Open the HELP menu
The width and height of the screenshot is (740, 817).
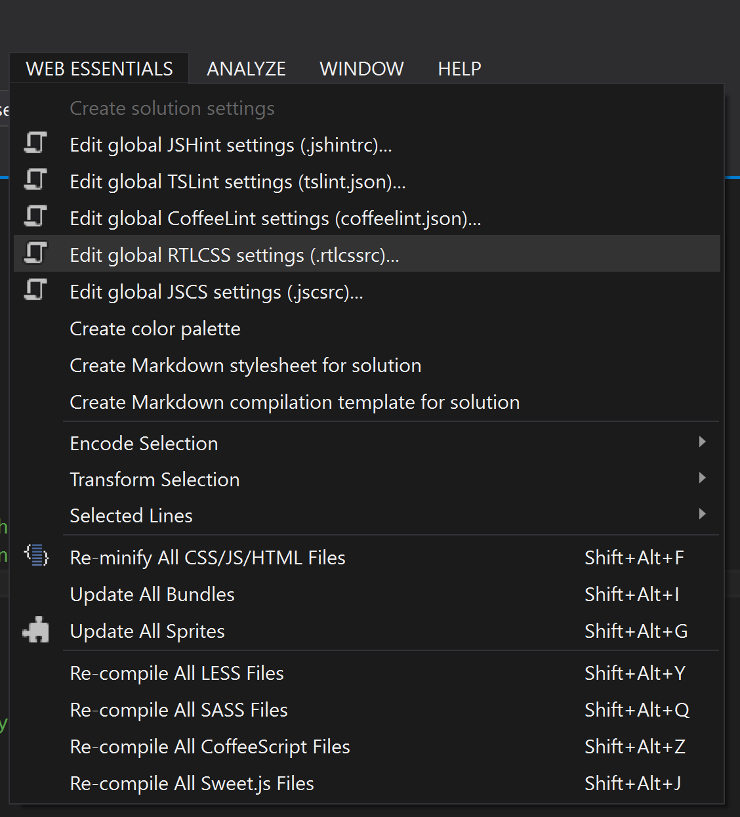459,69
